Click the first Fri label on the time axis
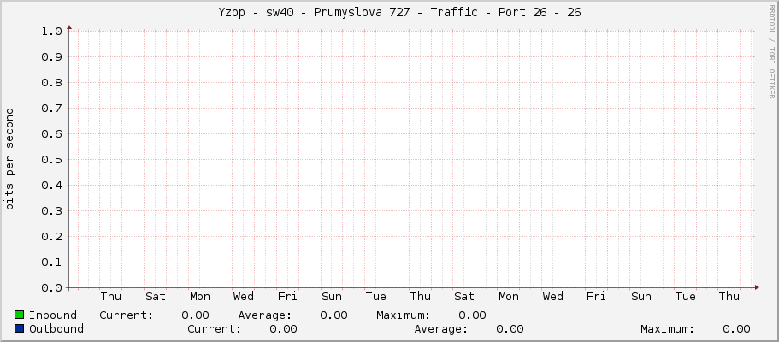Viewport: 779px width, 342px height. [287, 297]
